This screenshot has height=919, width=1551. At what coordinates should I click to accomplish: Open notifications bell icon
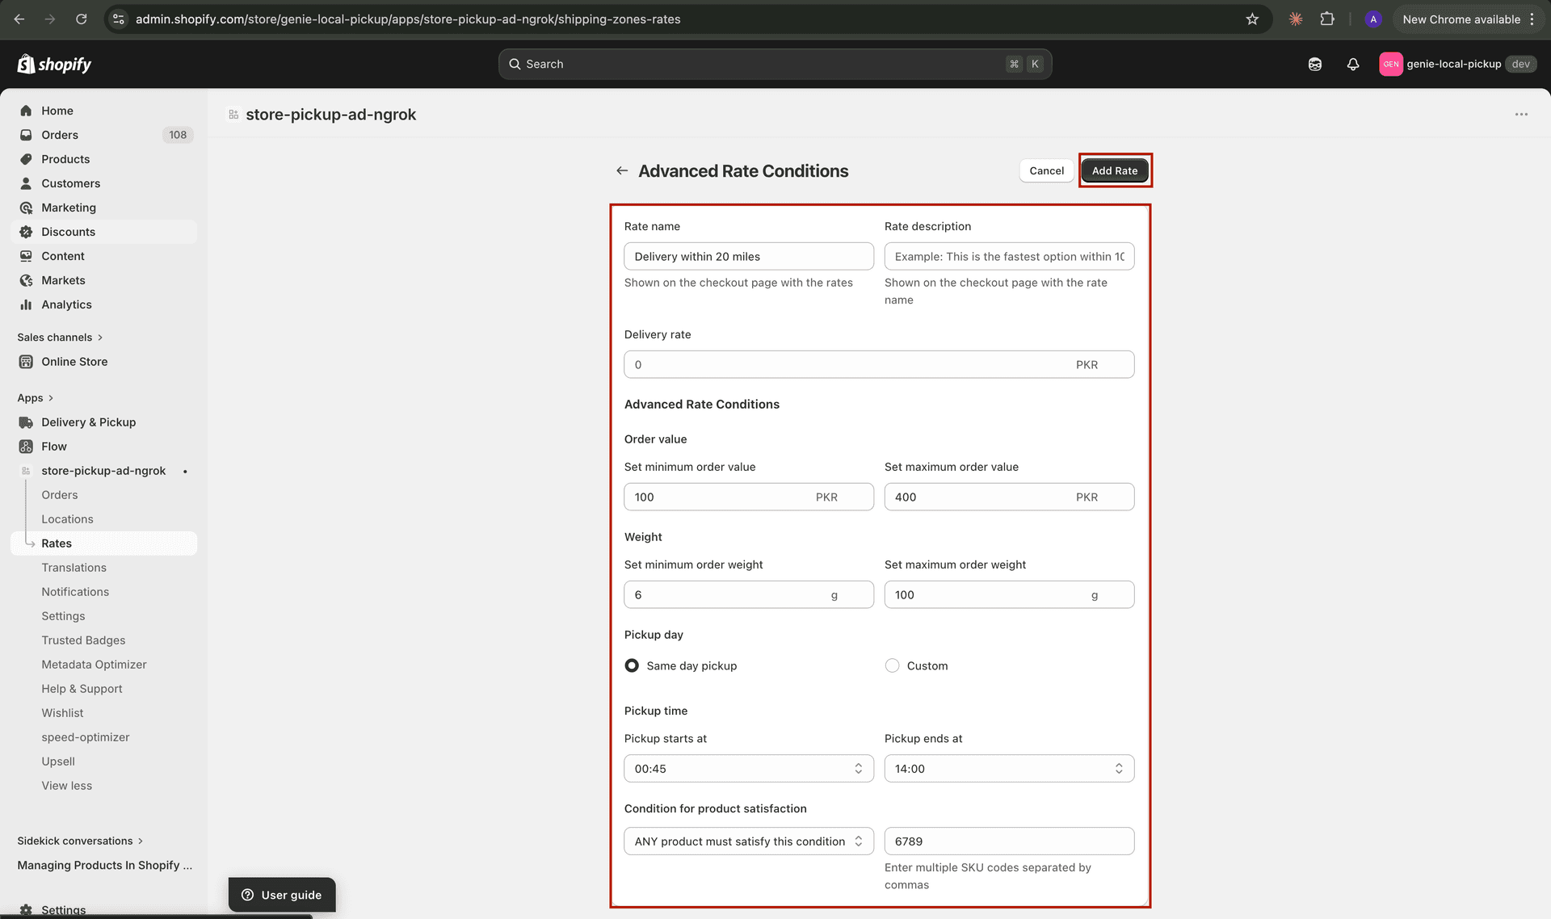pyautogui.click(x=1353, y=64)
